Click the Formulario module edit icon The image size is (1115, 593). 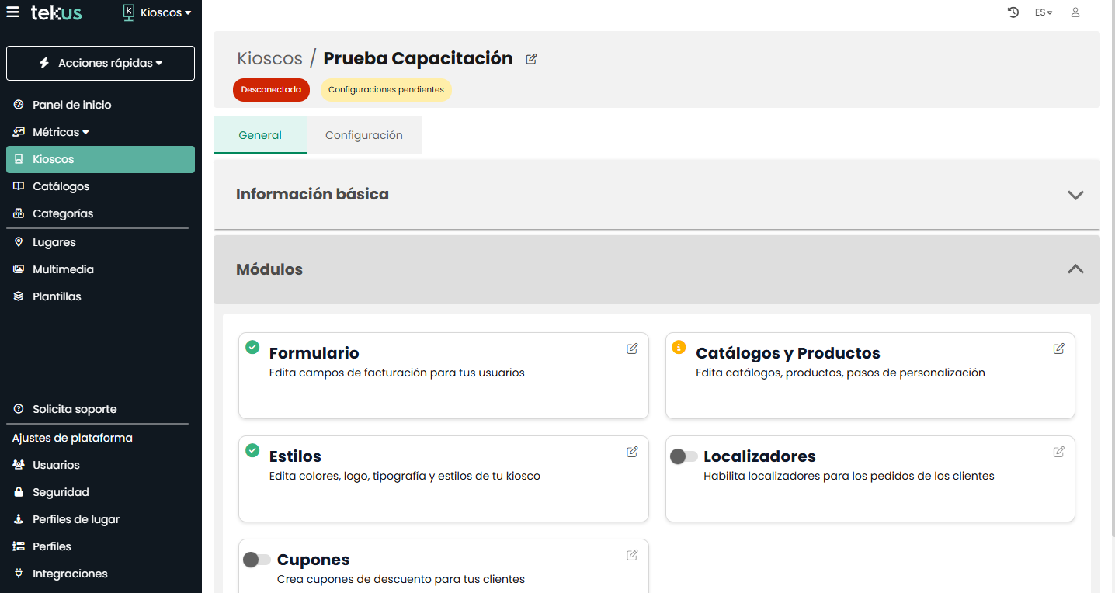point(632,349)
